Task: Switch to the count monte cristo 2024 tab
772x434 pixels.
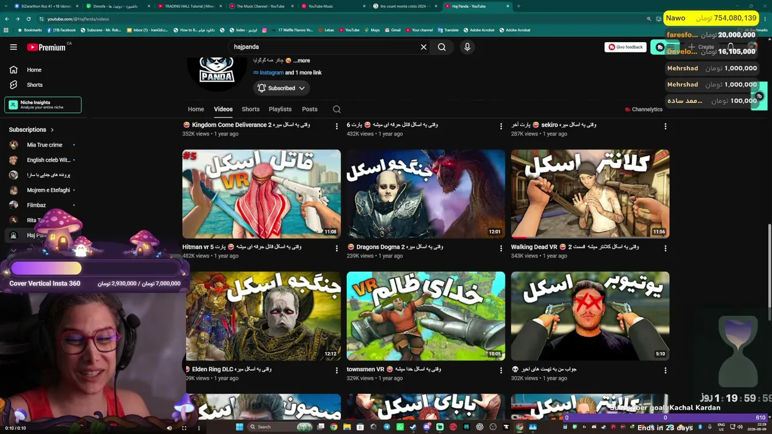Action: pyautogui.click(x=404, y=6)
